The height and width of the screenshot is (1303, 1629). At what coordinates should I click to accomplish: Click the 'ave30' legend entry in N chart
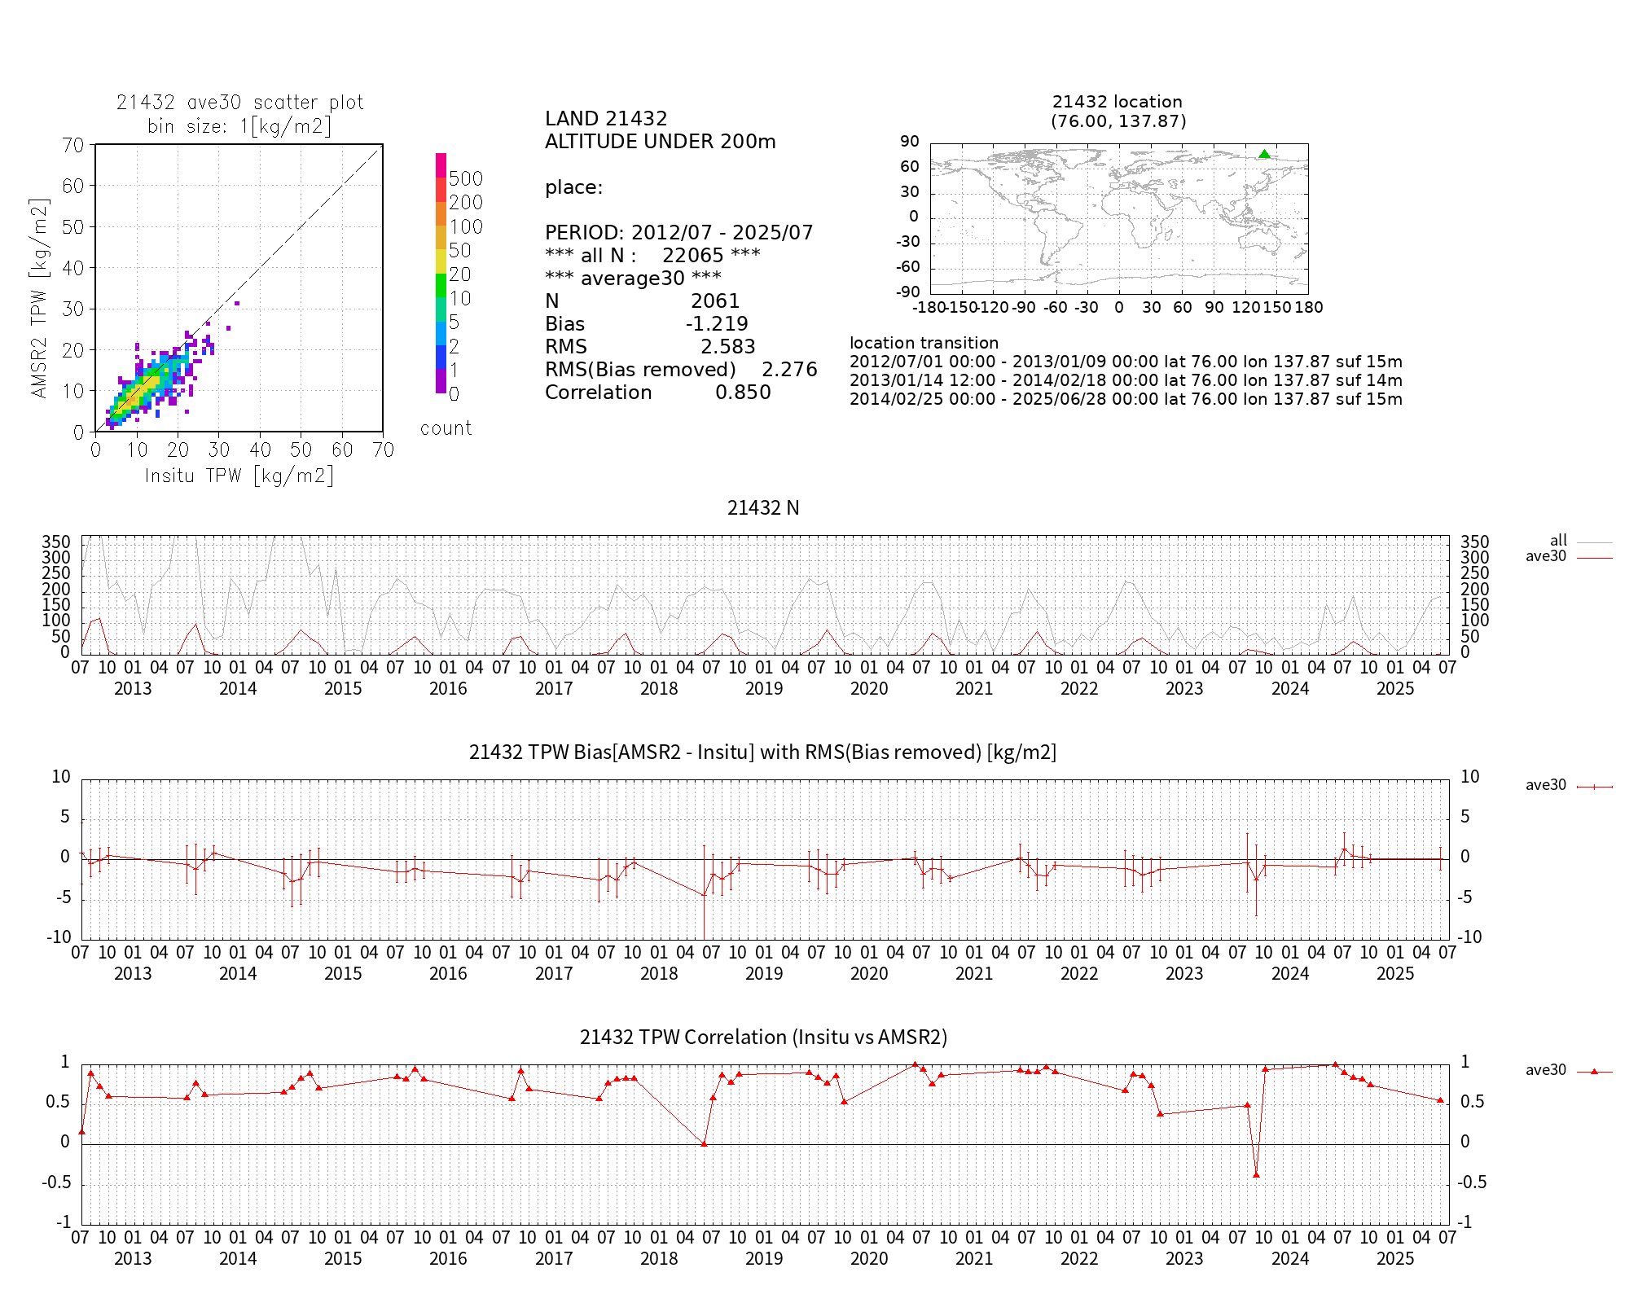pos(1569,556)
